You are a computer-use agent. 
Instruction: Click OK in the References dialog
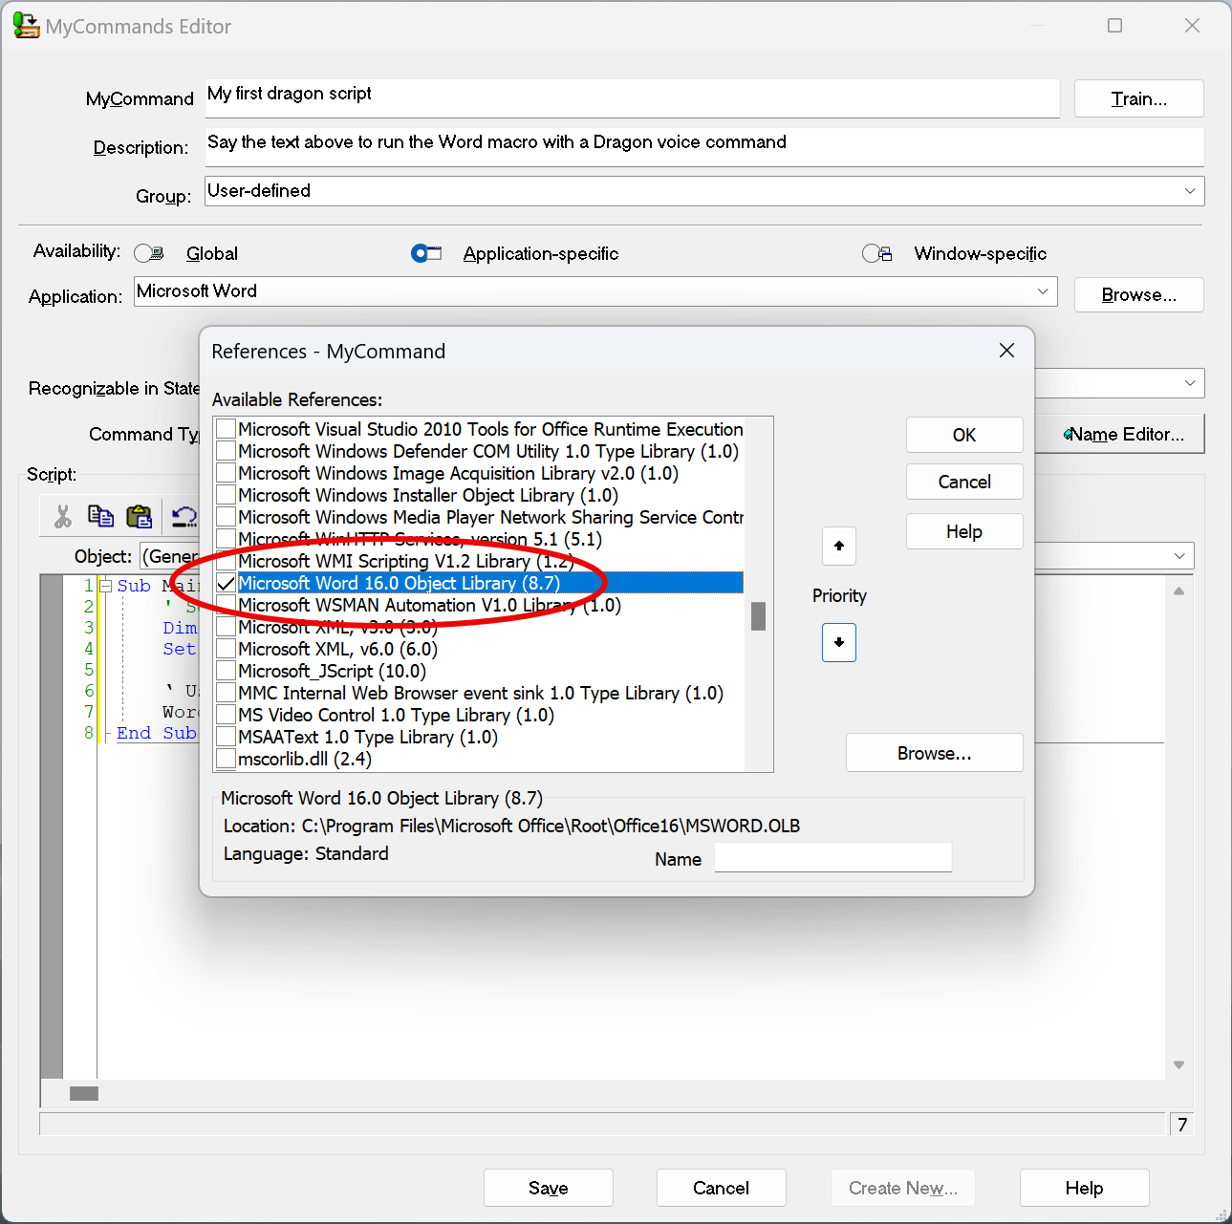964,435
